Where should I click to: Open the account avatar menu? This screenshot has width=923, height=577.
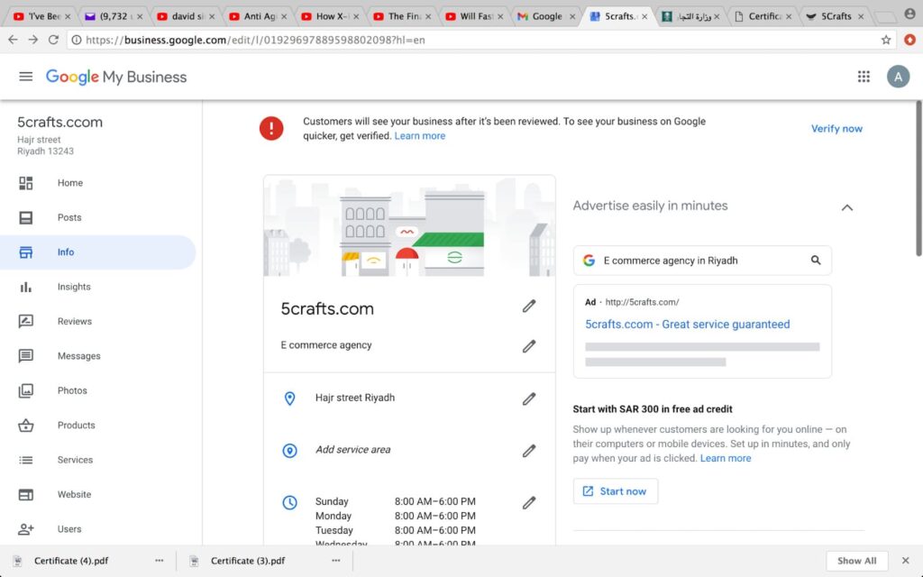[x=898, y=77]
